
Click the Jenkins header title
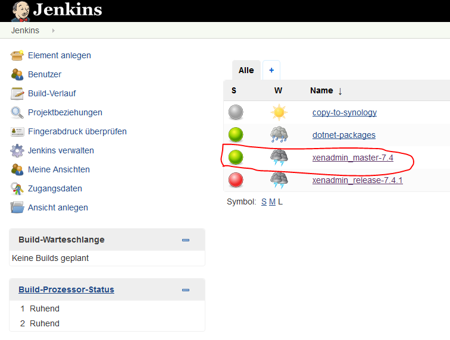[67, 10]
